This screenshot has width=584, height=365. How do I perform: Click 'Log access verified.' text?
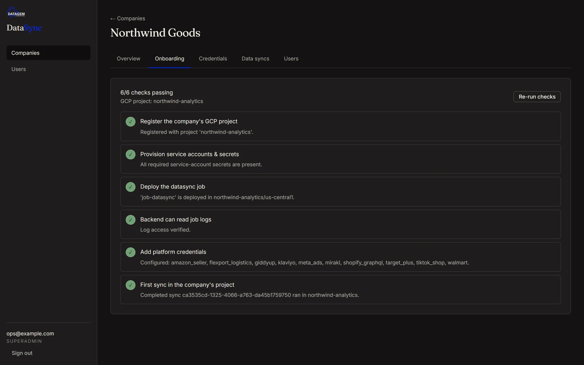click(x=165, y=230)
